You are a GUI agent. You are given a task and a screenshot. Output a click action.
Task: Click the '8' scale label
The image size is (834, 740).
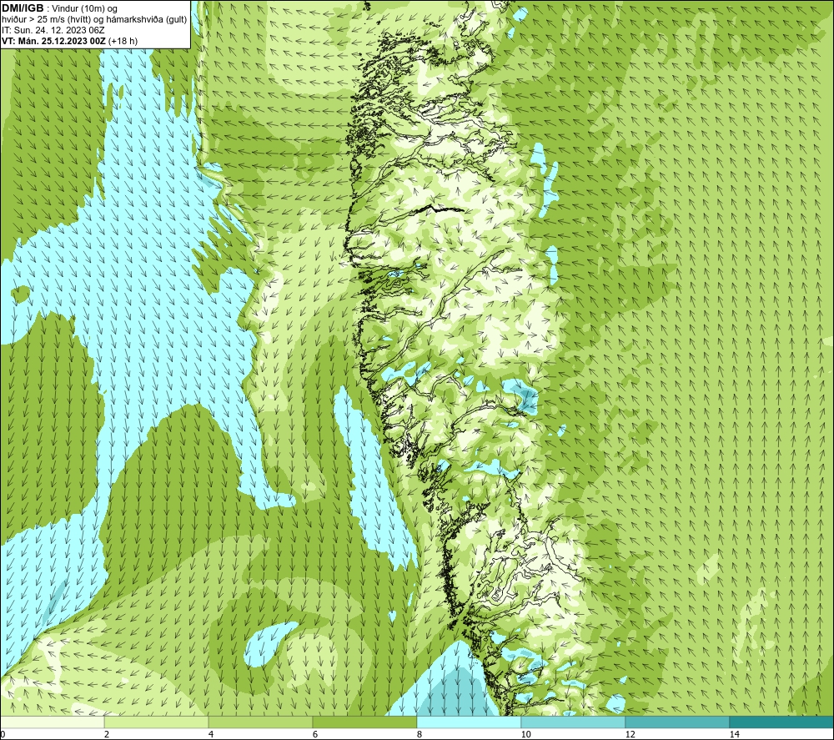pos(420,735)
